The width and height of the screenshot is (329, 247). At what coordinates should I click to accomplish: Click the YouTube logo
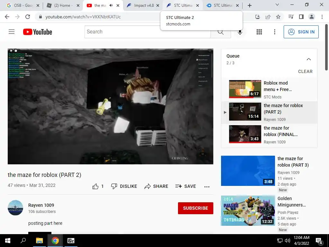tap(38, 32)
